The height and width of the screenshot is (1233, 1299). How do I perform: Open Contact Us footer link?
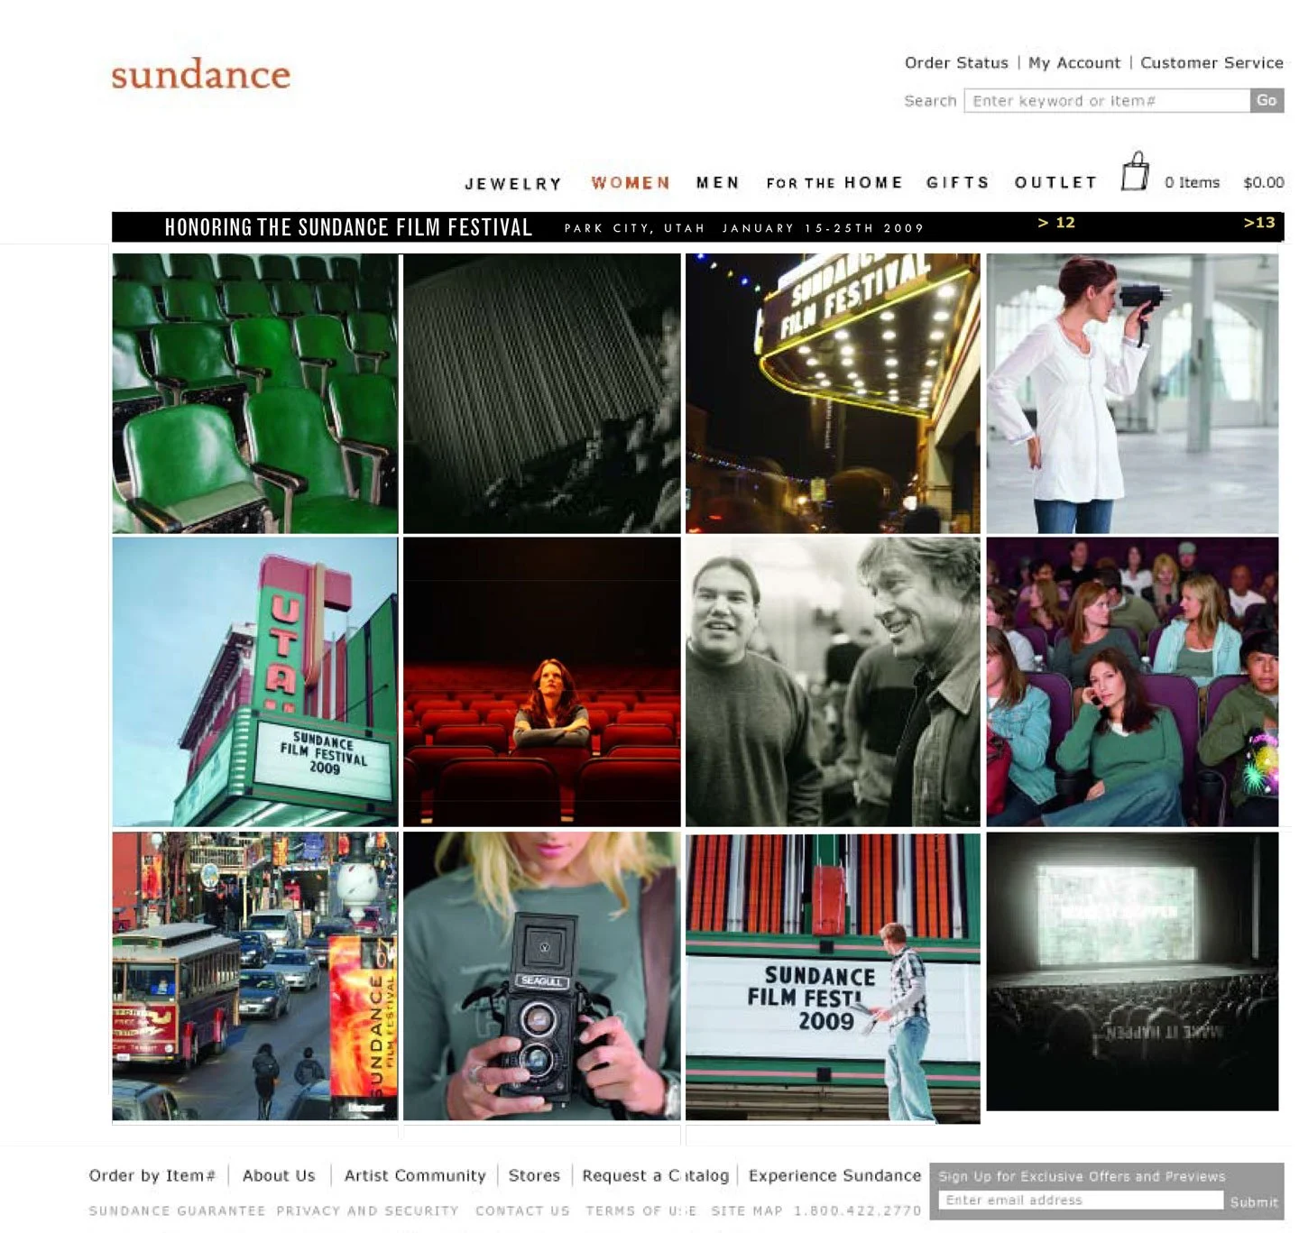(522, 1210)
